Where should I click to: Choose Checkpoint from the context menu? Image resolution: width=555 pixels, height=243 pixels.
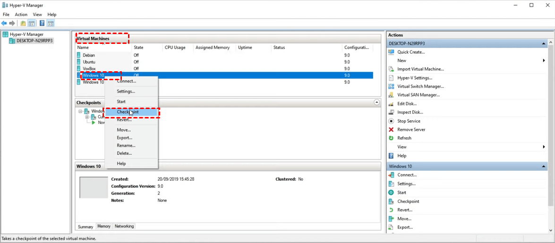[x=128, y=112]
